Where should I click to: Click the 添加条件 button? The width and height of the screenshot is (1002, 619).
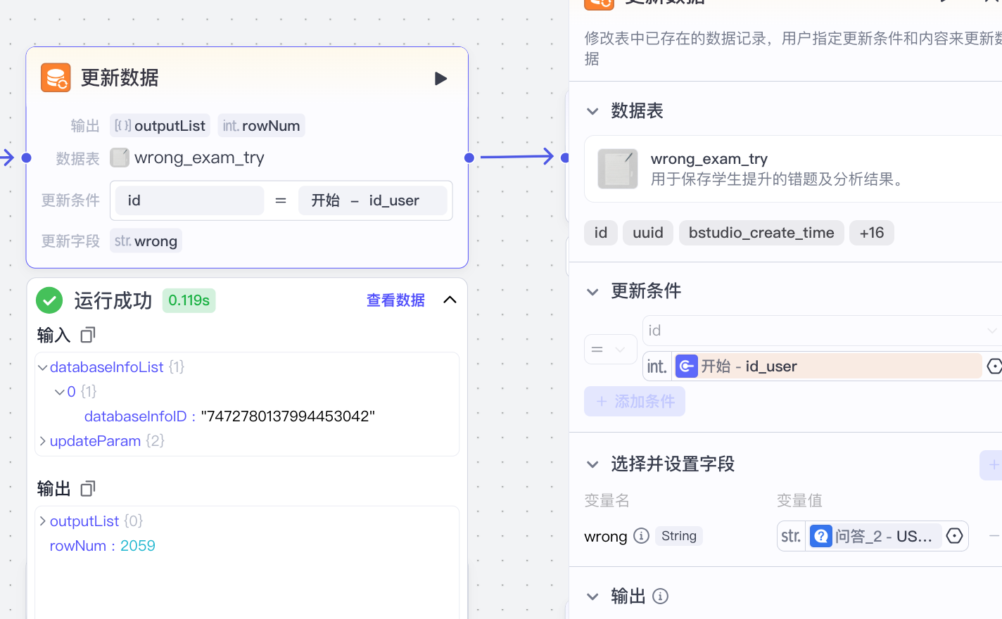634,402
